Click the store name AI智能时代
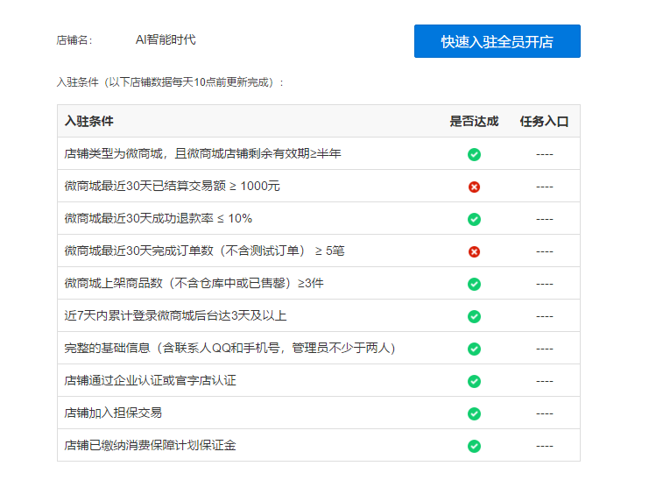The width and height of the screenshot is (649, 480). coord(166,39)
